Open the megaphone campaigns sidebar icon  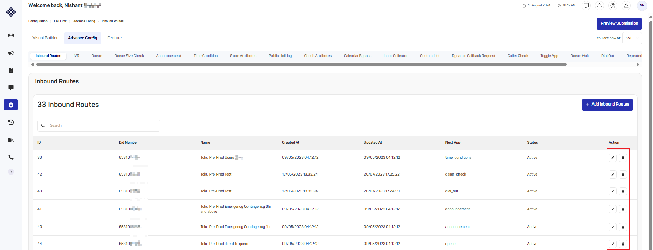pos(11,53)
